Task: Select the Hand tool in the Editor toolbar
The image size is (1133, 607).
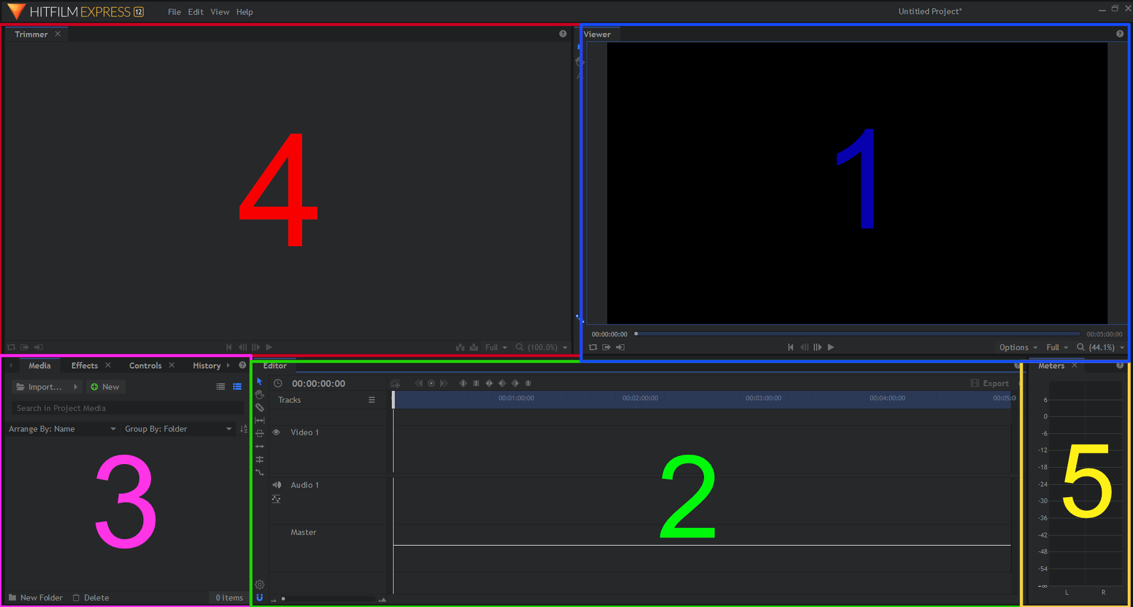Action: pos(260,394)
